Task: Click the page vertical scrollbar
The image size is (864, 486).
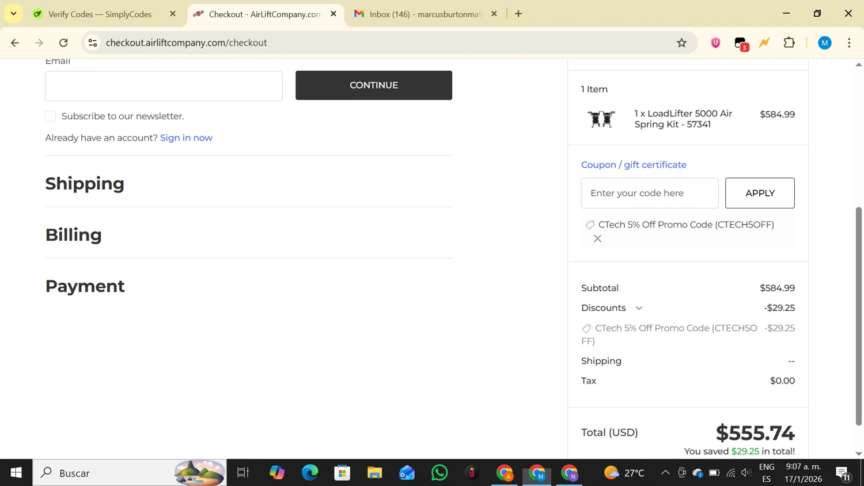Action: pos(858,316)
